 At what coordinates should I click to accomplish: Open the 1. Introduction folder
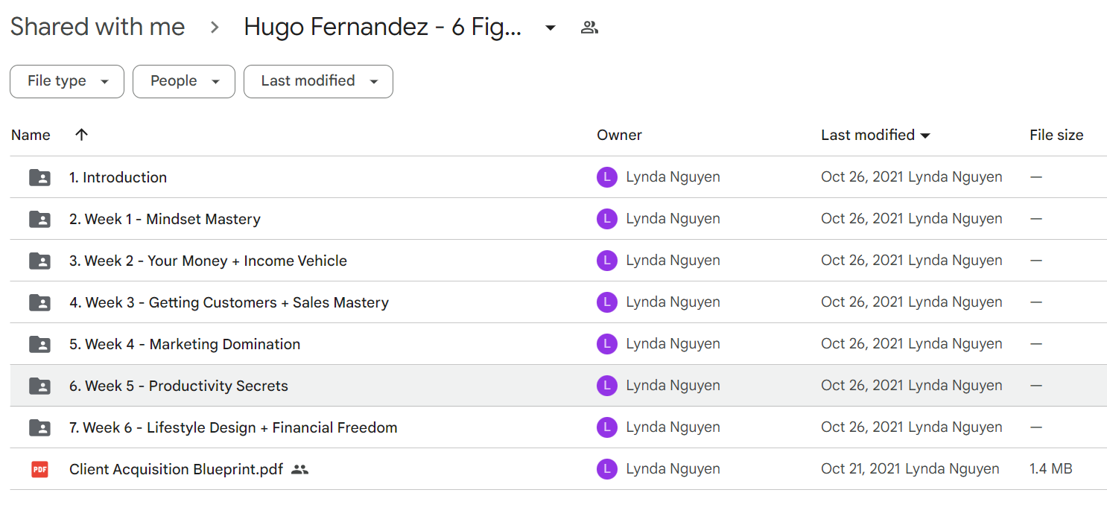118,177
